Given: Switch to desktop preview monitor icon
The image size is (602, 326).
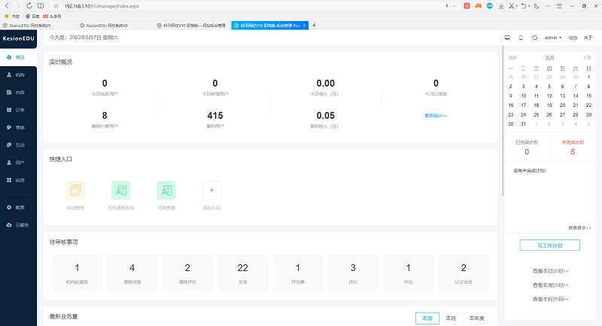Looking at the screenshot, I should (506, 37).
